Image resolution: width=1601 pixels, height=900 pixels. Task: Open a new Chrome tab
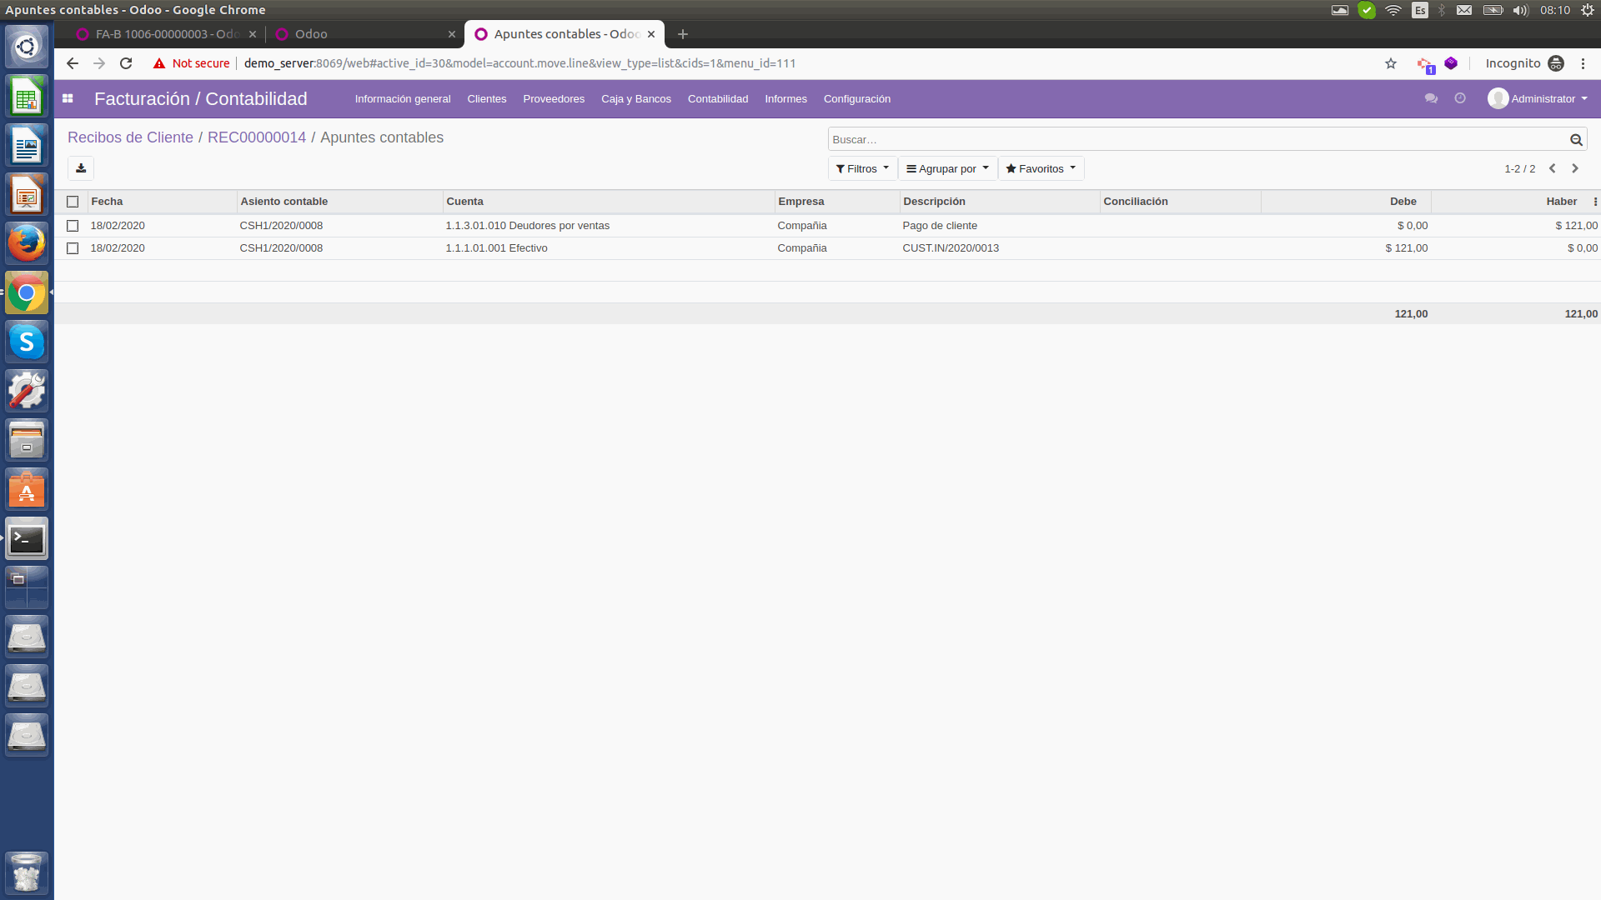[683, 34]
